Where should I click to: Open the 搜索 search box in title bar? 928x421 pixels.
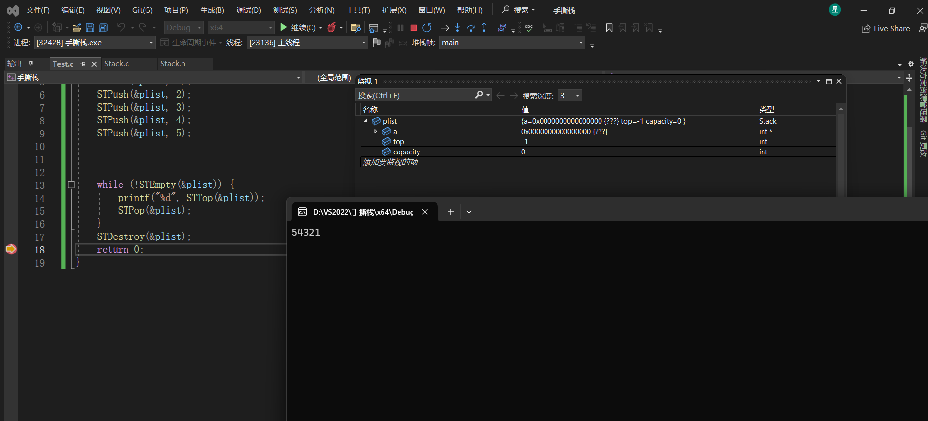coord(519,10)
